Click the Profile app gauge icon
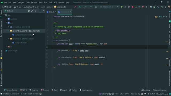This screenshot has height=96, width=171. [x=139, y=7]
